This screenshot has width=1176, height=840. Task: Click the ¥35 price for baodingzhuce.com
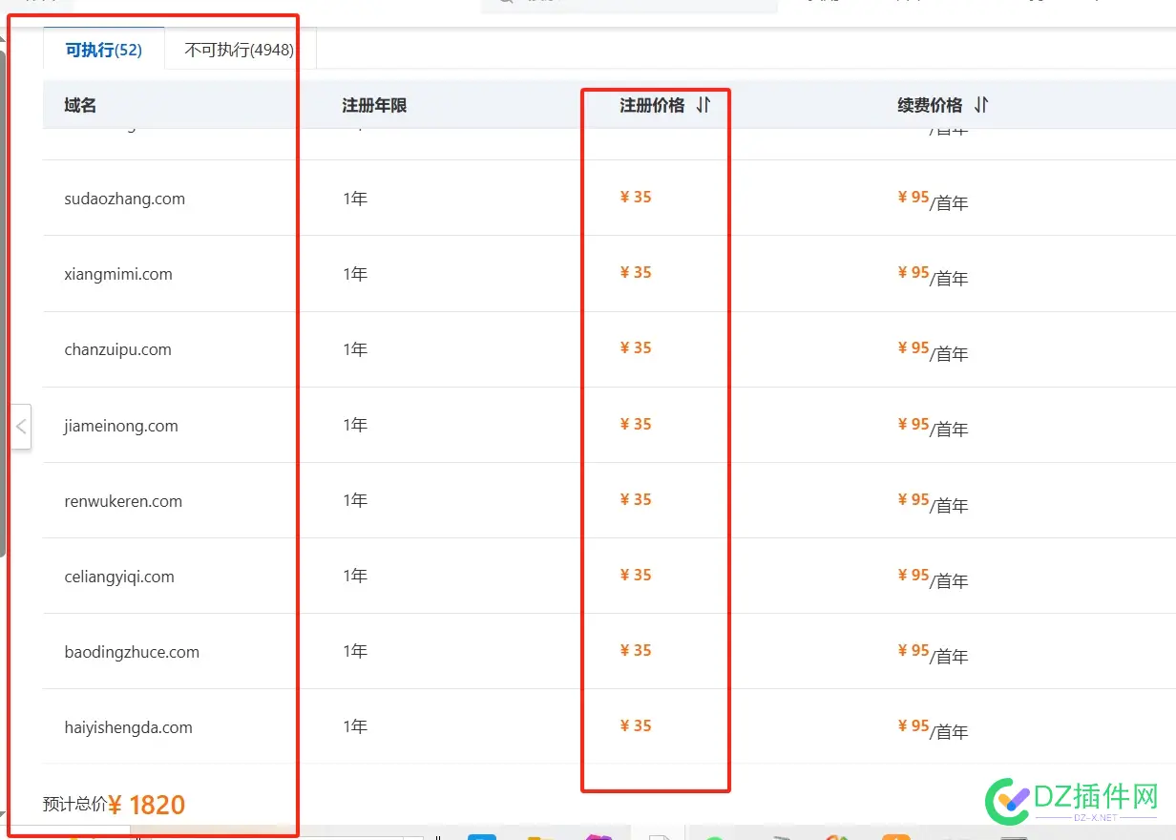(636, 650)
